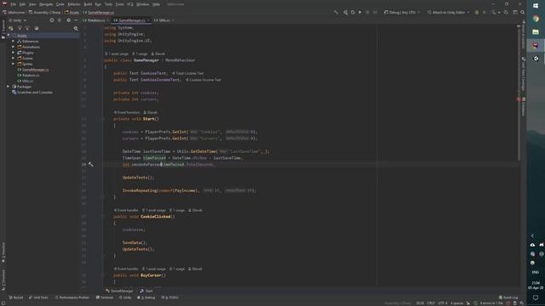Viewport: 545px width, 306px height.
Task: Click the Run play button in toolbar
Action: (x=359, y=12)
